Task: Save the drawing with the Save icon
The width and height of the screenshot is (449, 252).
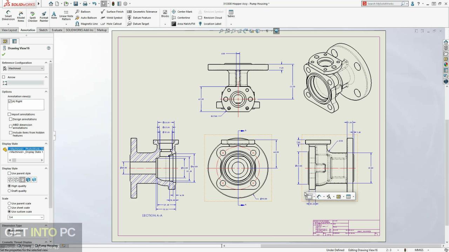Action: pyautogui.click(x=75, y=3)
